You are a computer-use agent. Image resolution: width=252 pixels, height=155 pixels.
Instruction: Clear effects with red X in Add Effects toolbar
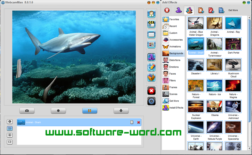click(167, 10)
